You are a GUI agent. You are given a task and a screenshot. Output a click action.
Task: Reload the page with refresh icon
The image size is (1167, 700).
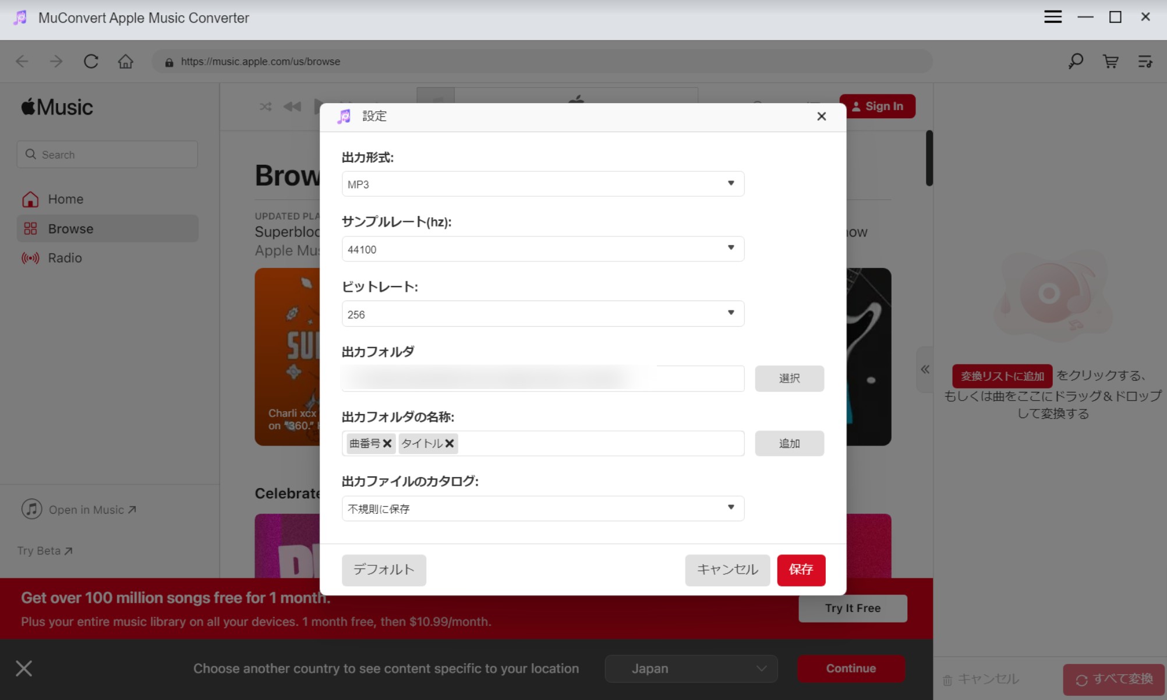[91, 61]
